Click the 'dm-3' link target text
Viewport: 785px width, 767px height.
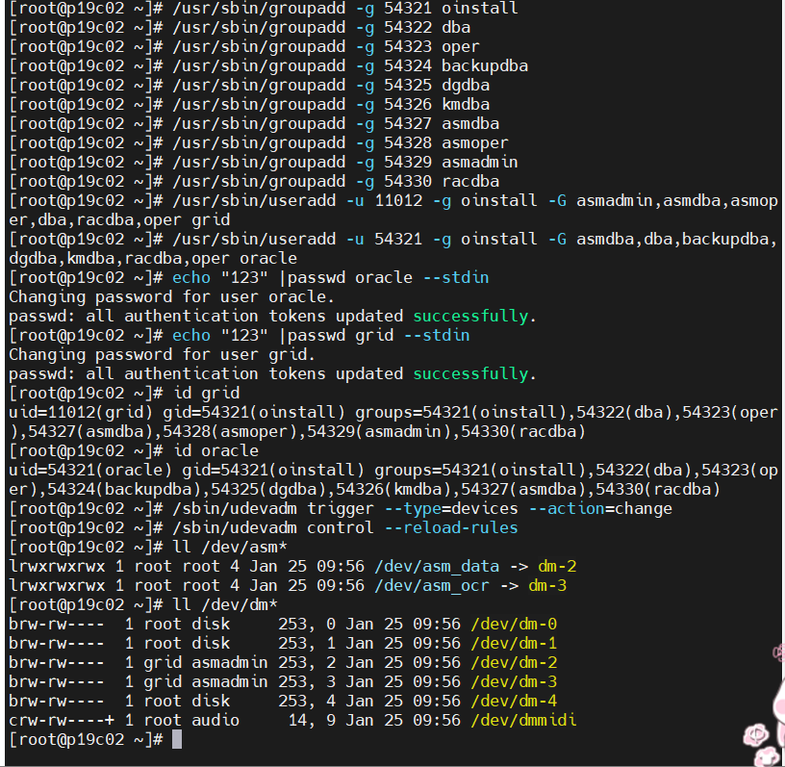[547, 586]
